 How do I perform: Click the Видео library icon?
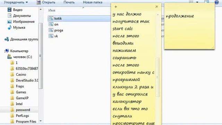(x=9, y=10)
